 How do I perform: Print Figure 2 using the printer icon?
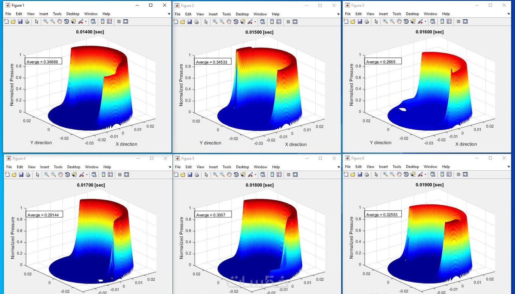click(x=196, y=22)
